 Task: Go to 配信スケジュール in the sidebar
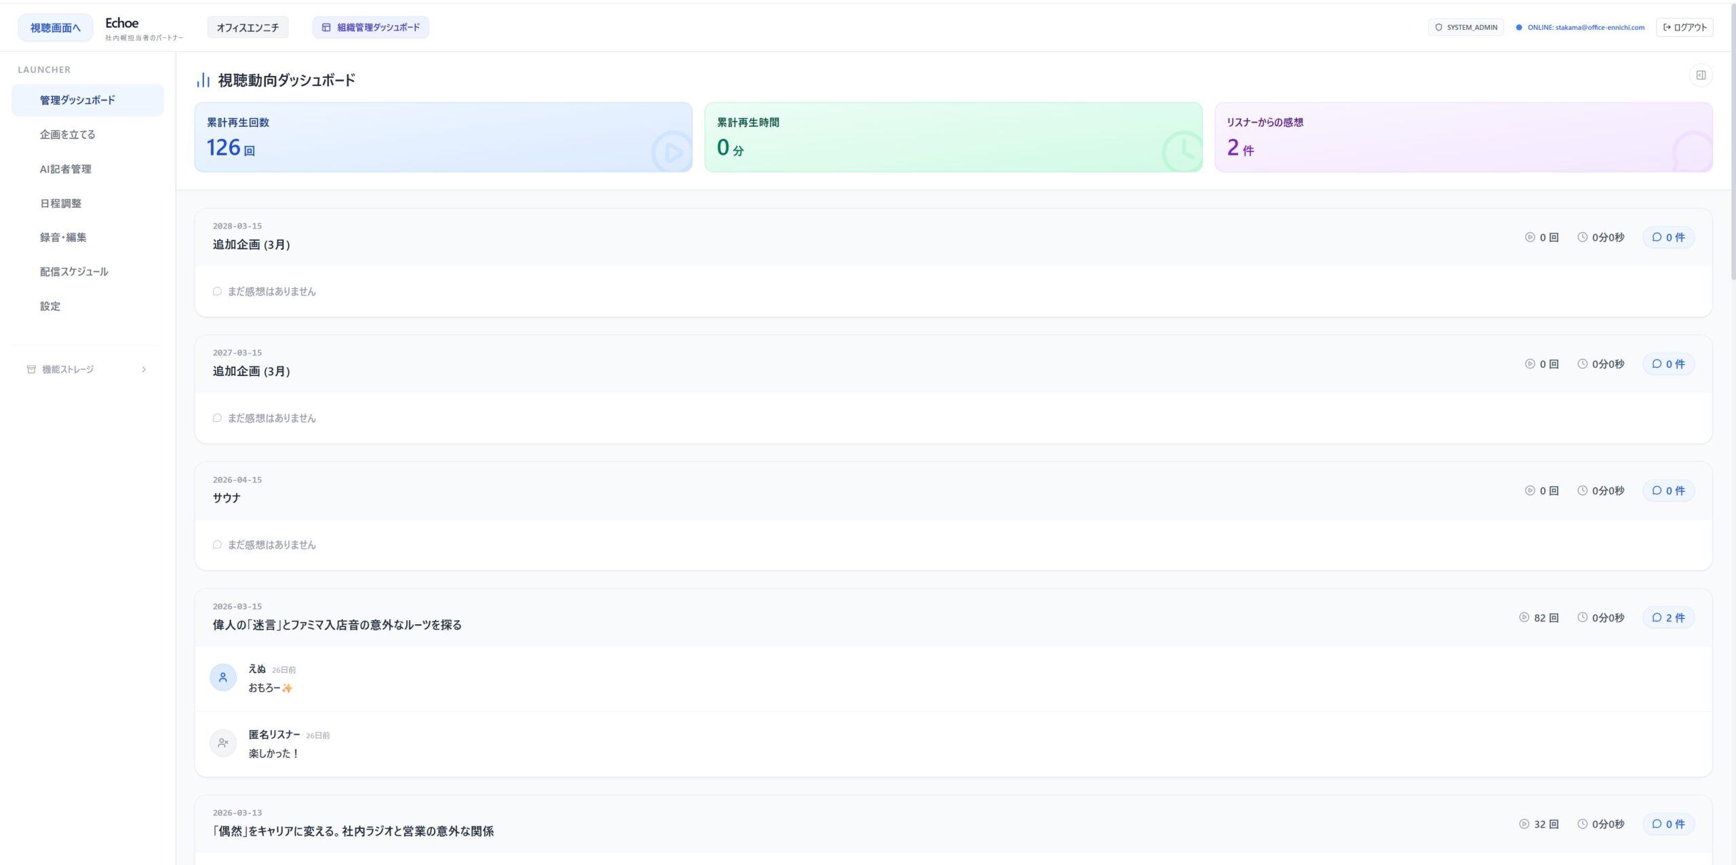[74, 271]
